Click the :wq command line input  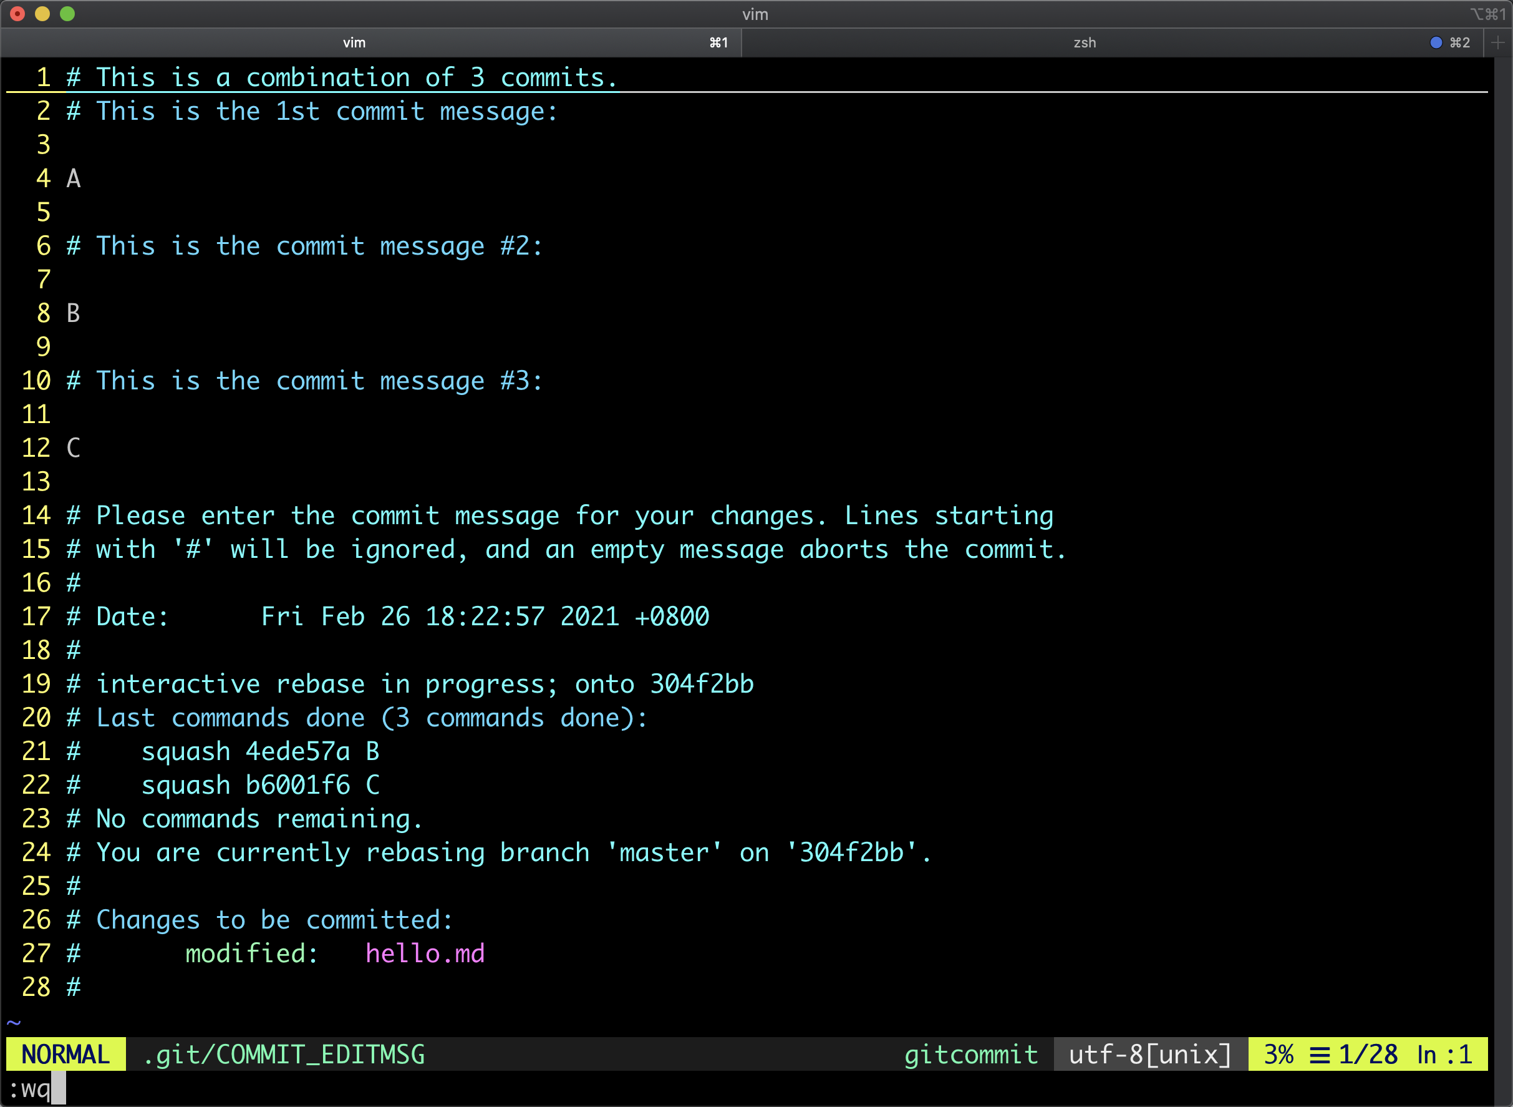(30, 1090)
